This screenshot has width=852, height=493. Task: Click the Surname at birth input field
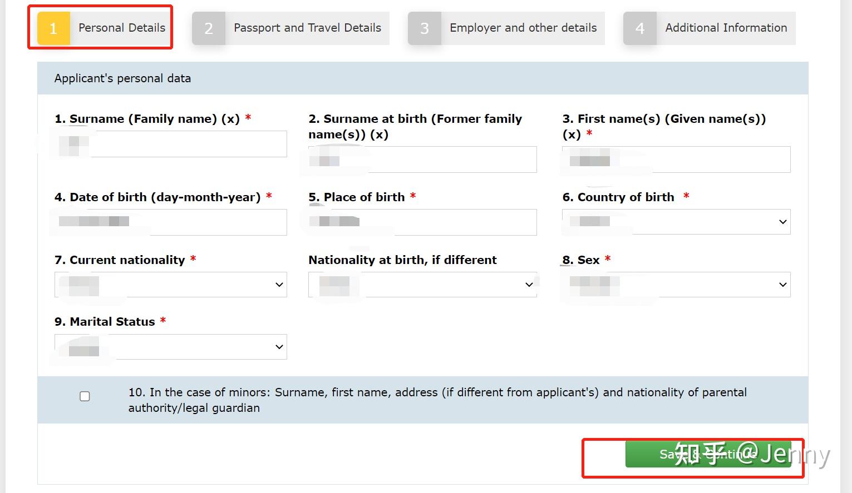point(422,160)
